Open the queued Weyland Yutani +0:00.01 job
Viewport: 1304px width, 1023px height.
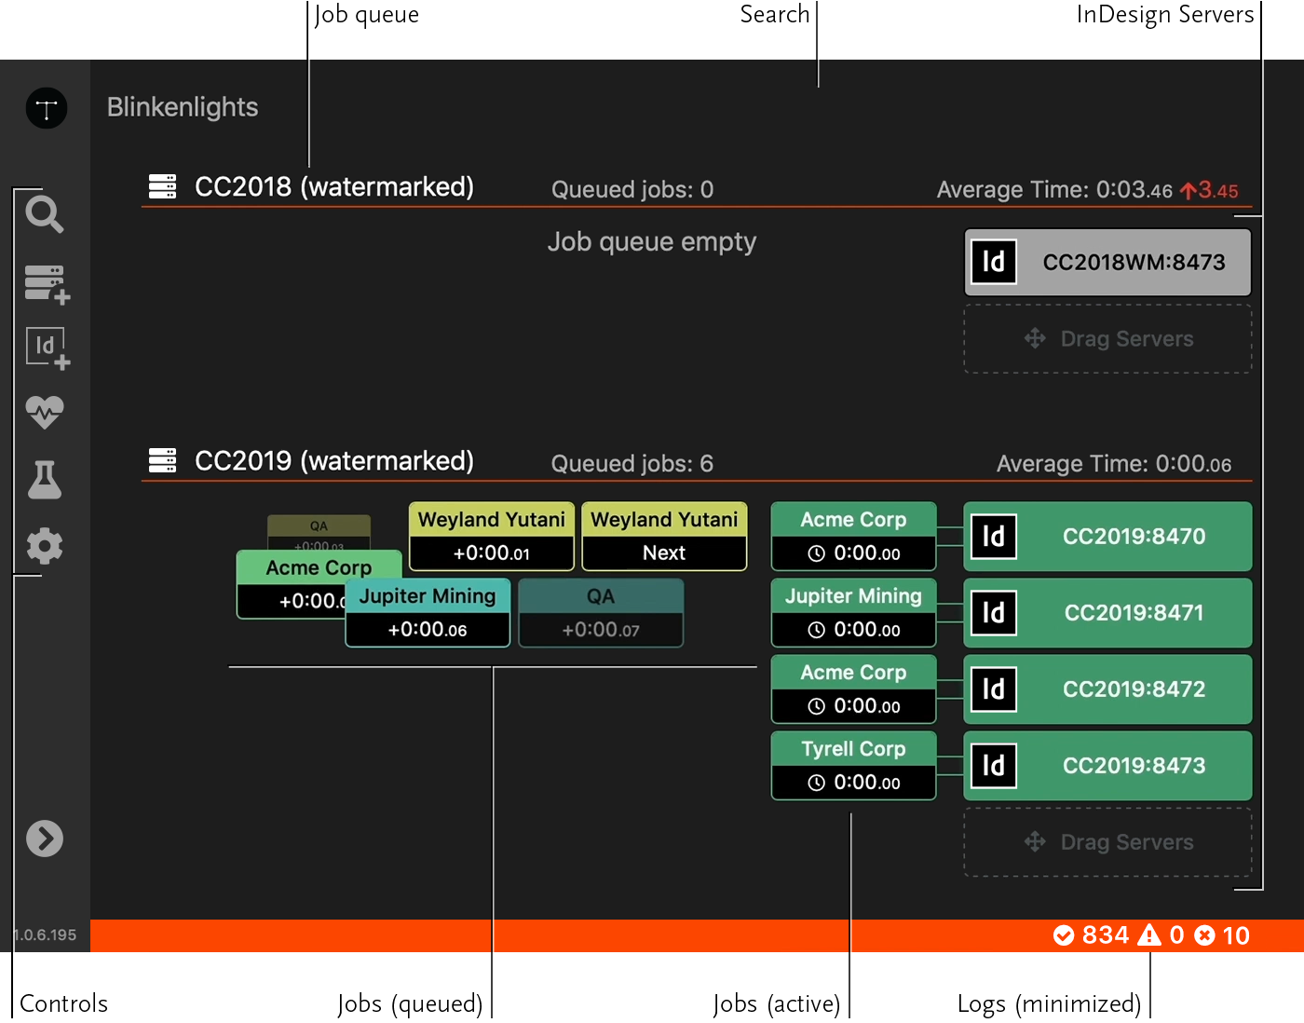click(492, 537)
